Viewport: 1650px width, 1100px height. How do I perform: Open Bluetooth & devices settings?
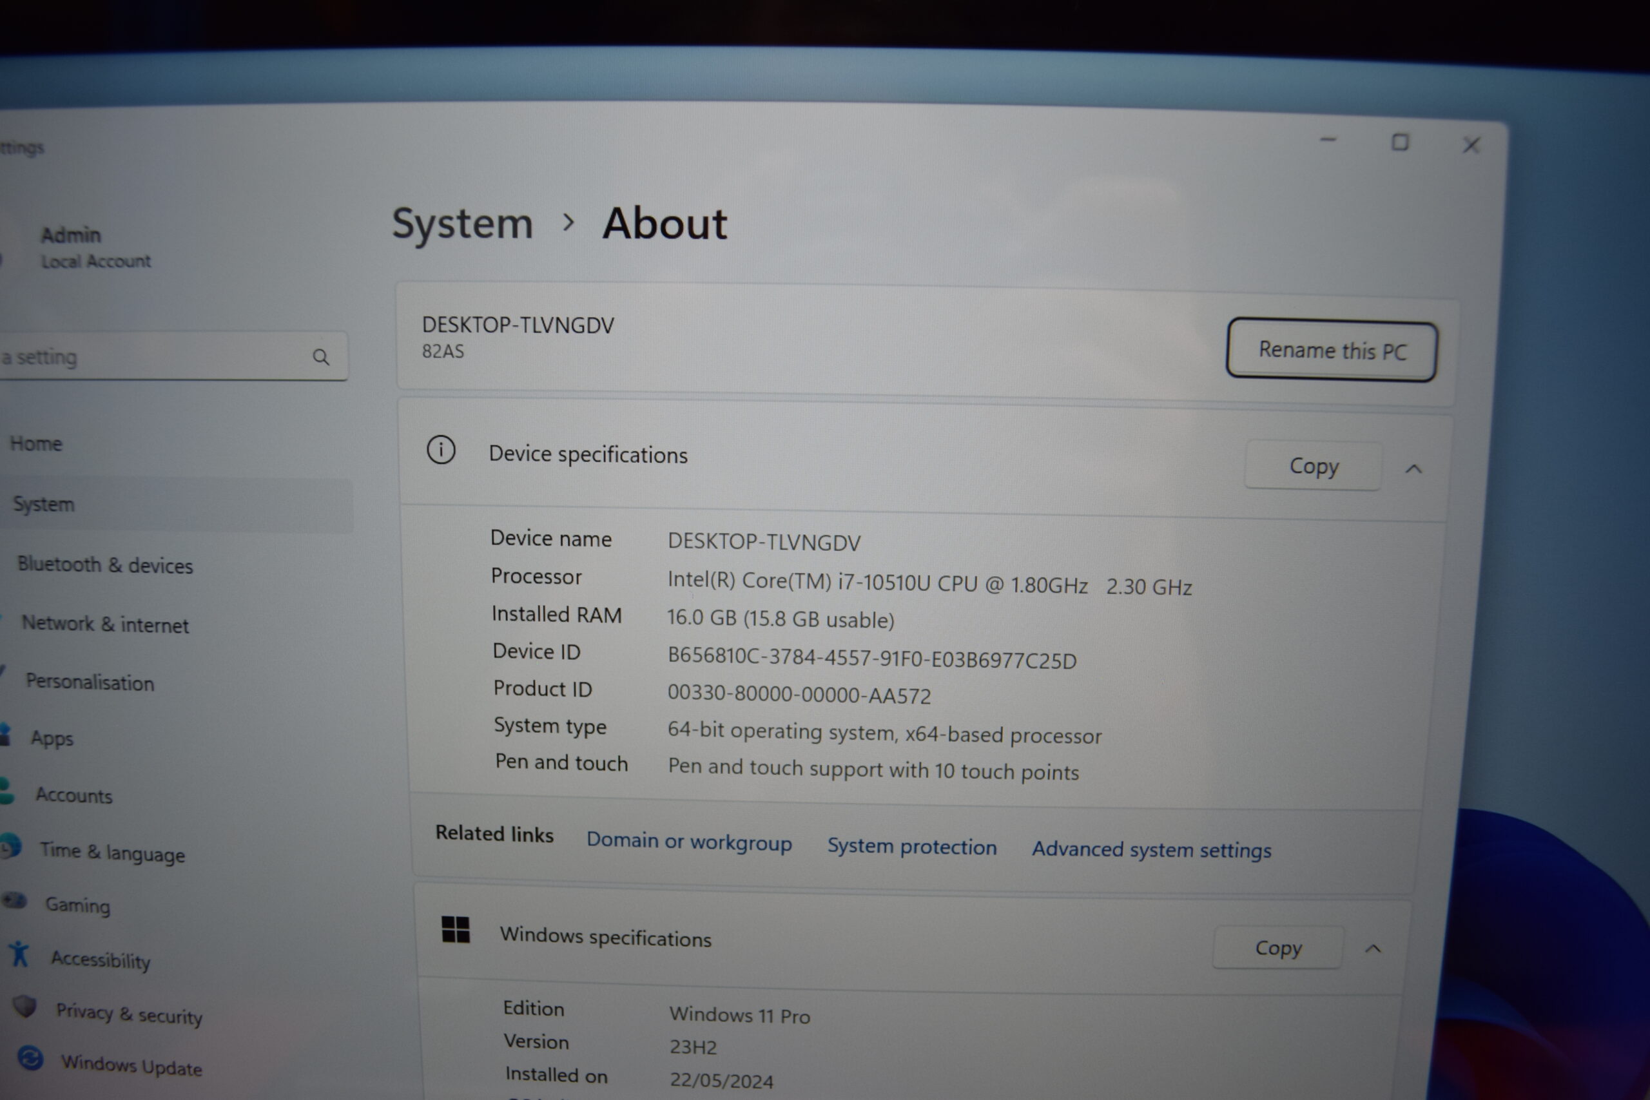(x=105, y=564)
